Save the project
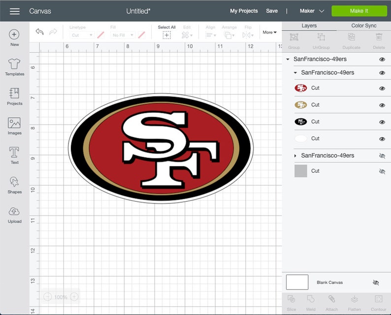Image resolution: width=391 pixels, height=315 pixels. coord(272,11)
